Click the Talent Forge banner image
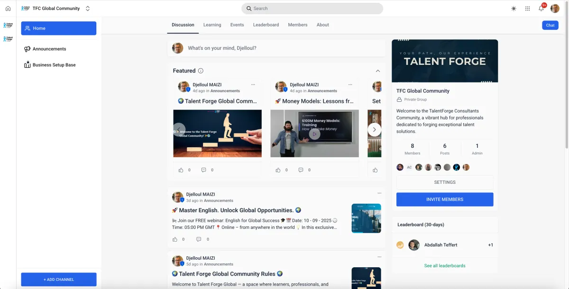Viewport: 569px width, 289px height. [x=445, y=61]
